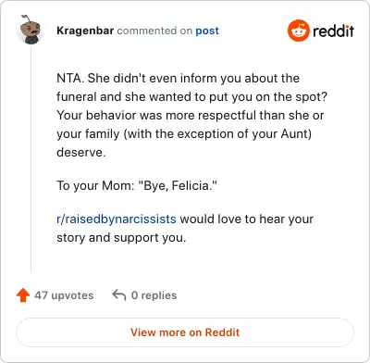
Task: Open the r/raisedbynarcissists subreddit link
Action: pos(117,219)
